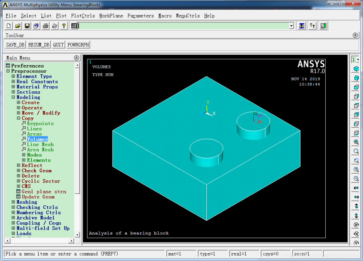Select Volumes under Copy

point(37,139)
